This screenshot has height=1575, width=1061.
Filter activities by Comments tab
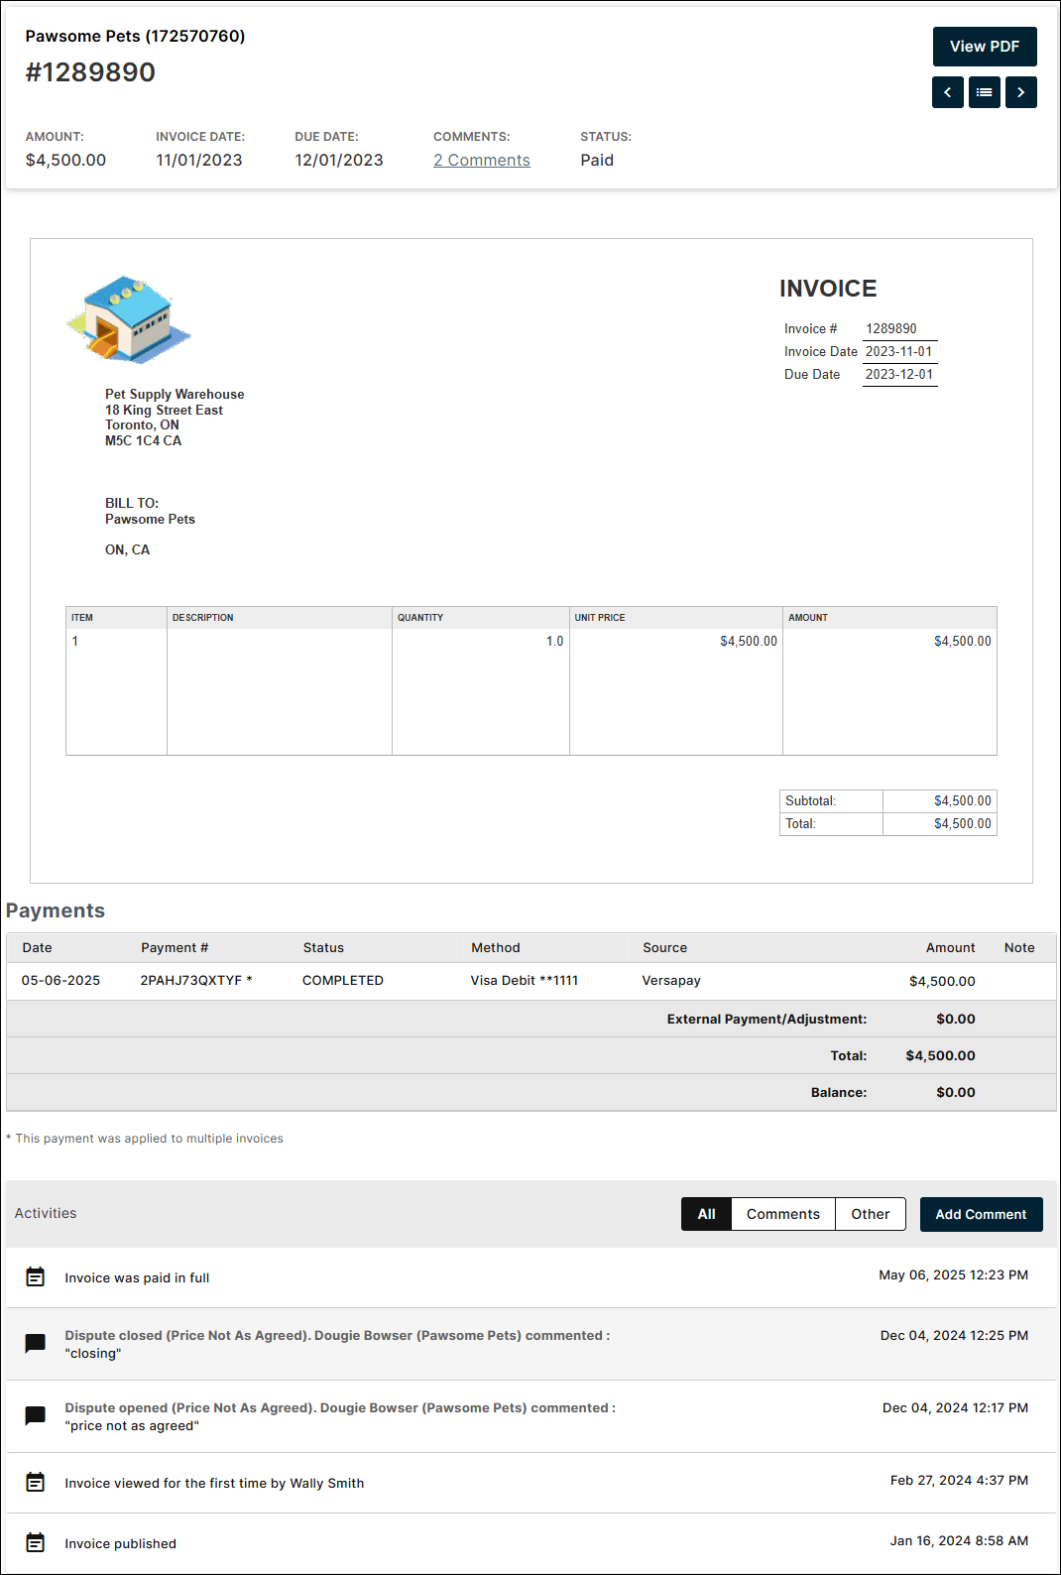pos(783,1214)
